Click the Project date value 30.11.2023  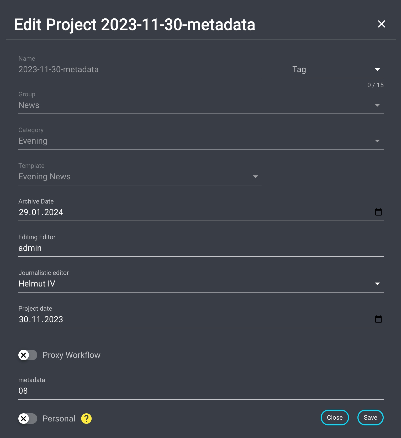point(41,320)
